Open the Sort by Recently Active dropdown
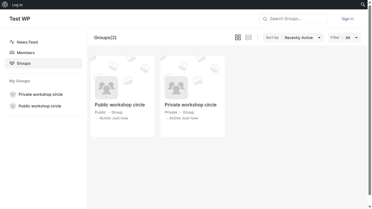Screen dimensions: 372x209 pyautogui.click(x=293, y=38)
